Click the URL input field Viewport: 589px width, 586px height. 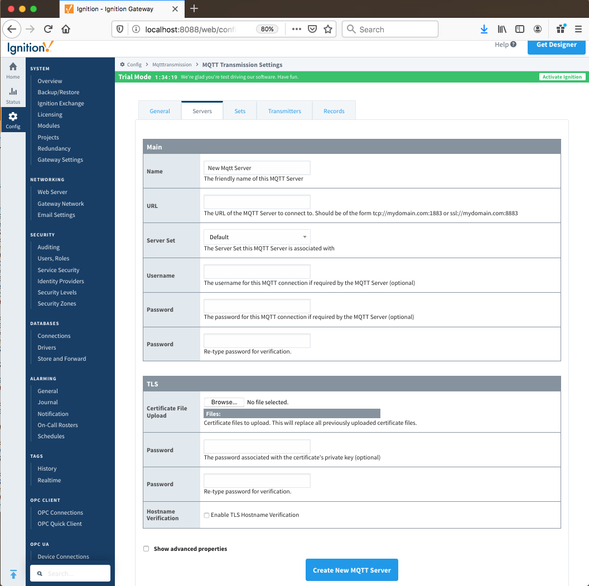(x=257, y=202)
